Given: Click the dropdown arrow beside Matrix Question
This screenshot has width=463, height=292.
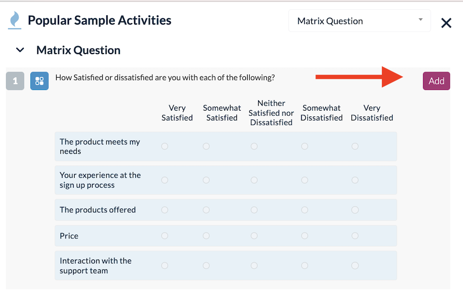Looking at the screenshot, I should (421, 21).
